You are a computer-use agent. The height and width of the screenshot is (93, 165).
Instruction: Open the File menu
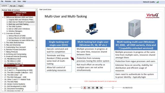pos(2,1)
